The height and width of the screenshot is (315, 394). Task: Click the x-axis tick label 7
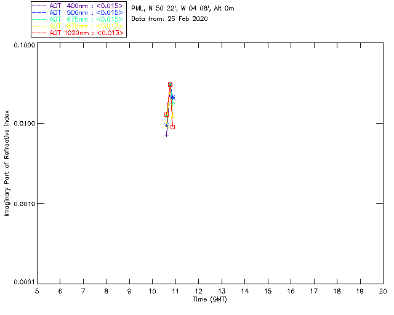(x=83, y=291)
